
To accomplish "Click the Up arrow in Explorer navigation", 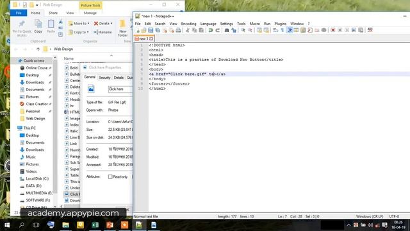I will coord(38,49).
